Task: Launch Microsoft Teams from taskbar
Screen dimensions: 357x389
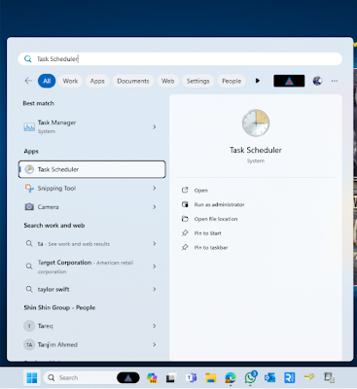Action: coord(191,377)
